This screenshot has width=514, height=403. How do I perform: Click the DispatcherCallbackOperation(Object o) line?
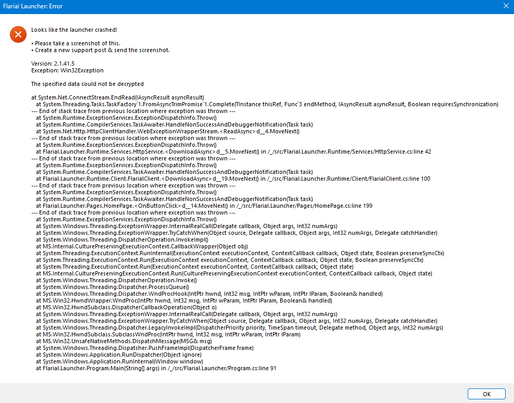coord(126,307)
